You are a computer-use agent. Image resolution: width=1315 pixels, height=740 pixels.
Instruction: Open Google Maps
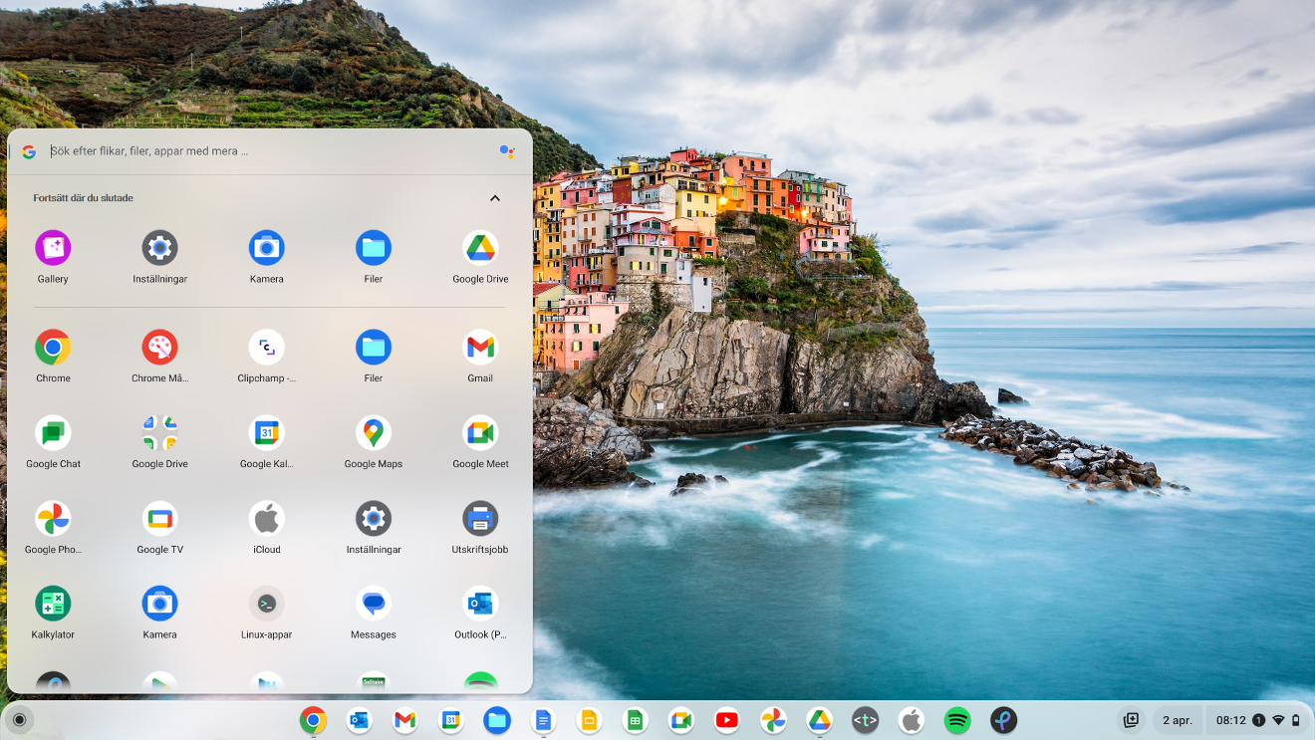(373, 432)
